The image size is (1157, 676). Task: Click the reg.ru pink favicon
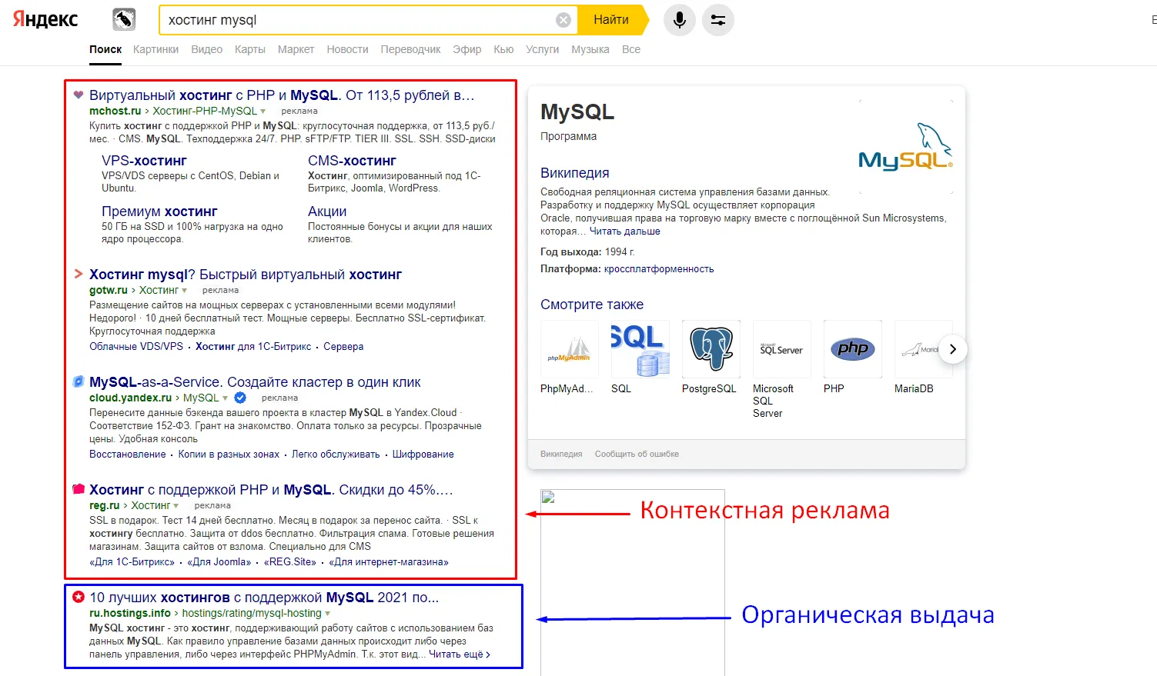click(78, 489)
